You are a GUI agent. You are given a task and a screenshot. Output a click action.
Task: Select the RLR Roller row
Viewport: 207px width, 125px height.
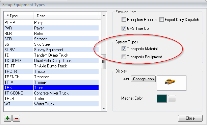coord(51,34)
